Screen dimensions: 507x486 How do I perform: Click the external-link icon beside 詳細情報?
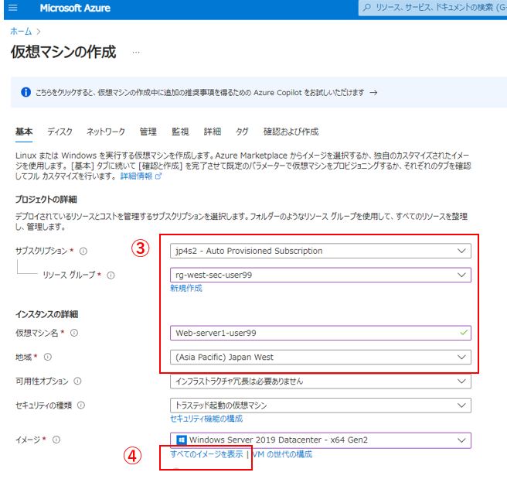coord(158,176)
